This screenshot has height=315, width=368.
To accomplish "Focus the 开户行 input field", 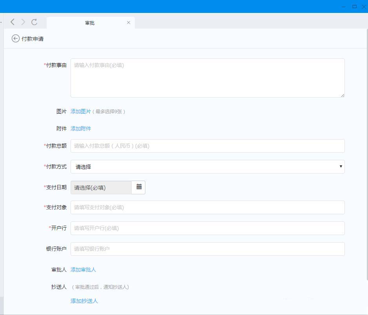I will point(207,228).
